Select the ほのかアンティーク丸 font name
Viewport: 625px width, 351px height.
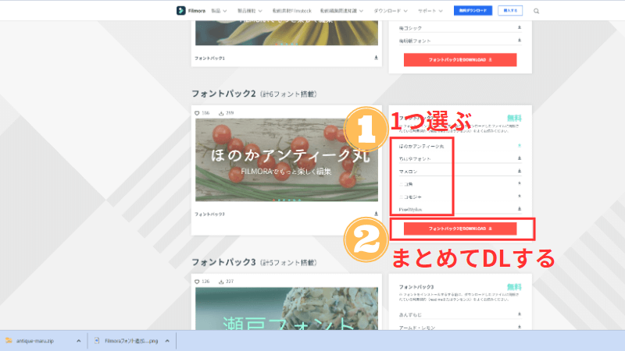[421, 146]
